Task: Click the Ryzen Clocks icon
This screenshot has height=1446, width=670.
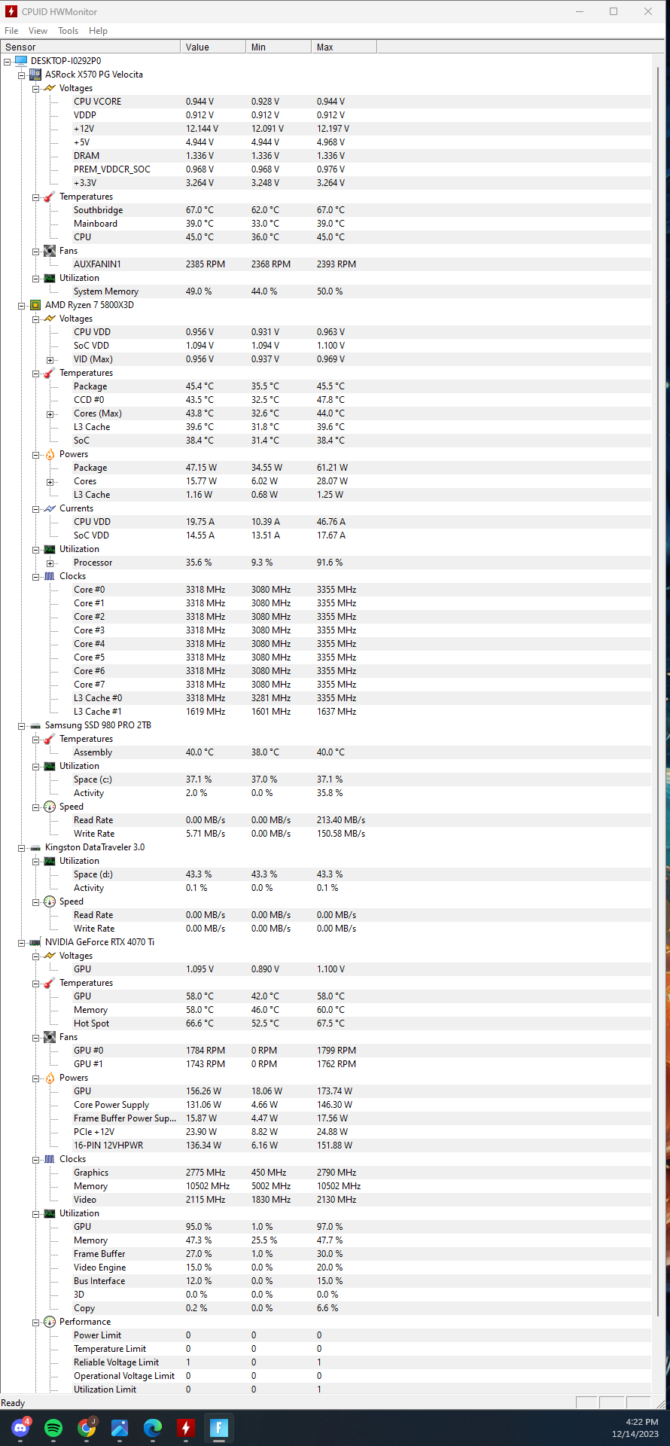Action: pos(50,576)
